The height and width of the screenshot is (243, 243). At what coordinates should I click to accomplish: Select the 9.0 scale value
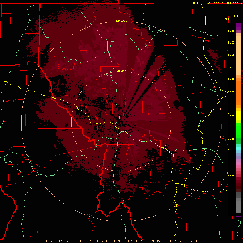231,42
